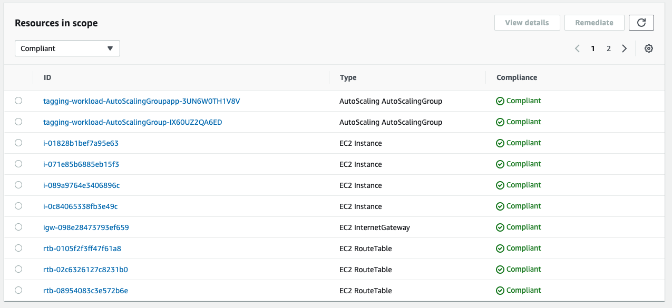
Task: Open route table rtb-0105f2f3ff47f61a8 link
Action: 82,249
